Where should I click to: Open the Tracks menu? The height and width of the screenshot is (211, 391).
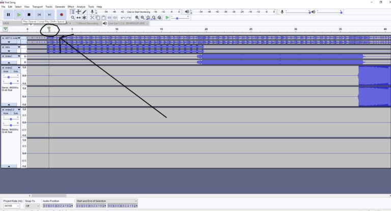(49, 7)
